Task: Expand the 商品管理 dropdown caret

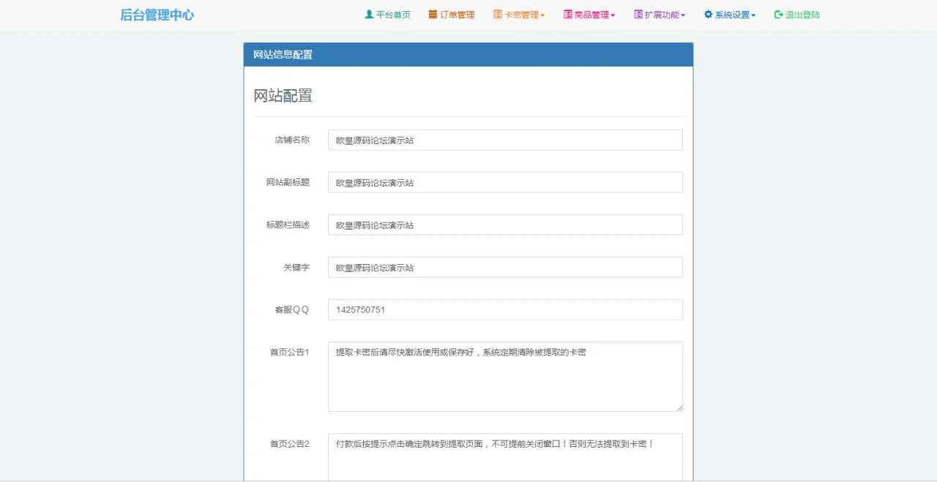Action: pos(613,15)
